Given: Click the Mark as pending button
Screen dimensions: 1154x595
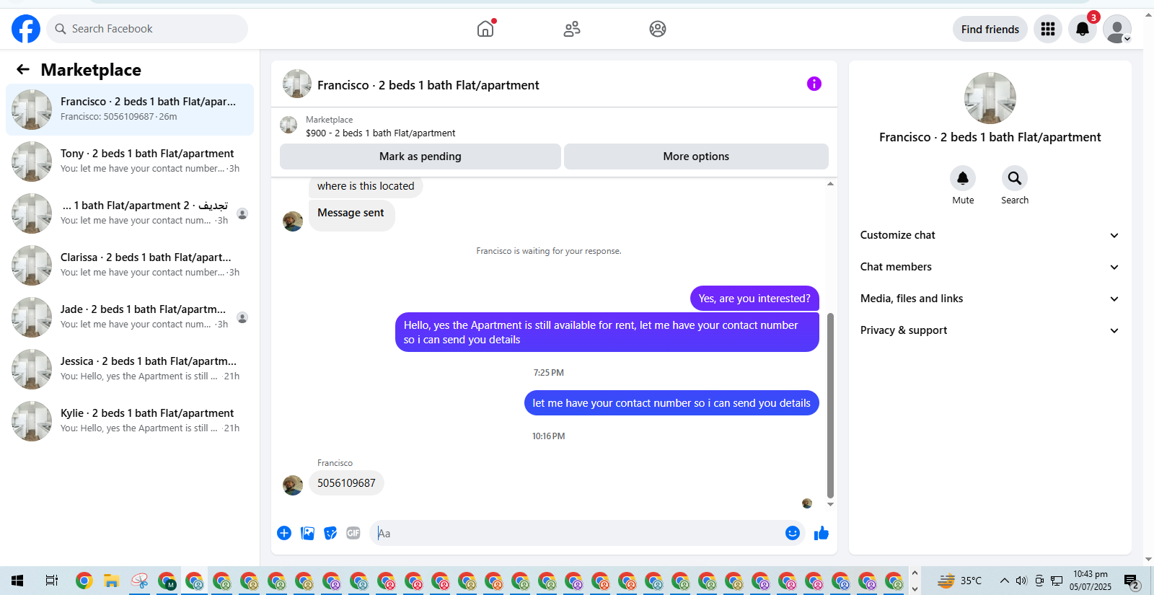Looking at the screenshot, I should [420, 157].
